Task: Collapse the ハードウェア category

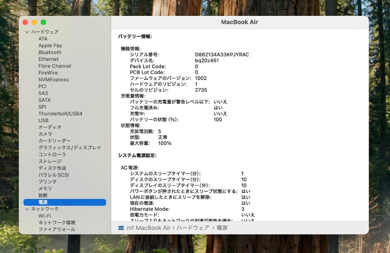Action: [x=27, y=32]
